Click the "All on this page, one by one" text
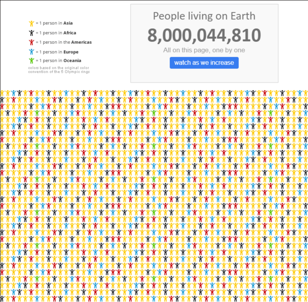 204,50
